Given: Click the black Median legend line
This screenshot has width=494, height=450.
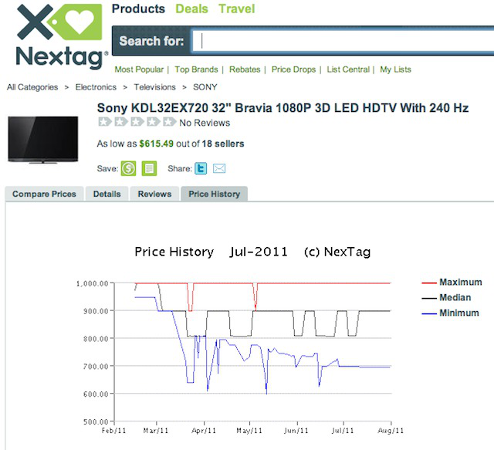Looking at the screenshot, I should [429, 298].
